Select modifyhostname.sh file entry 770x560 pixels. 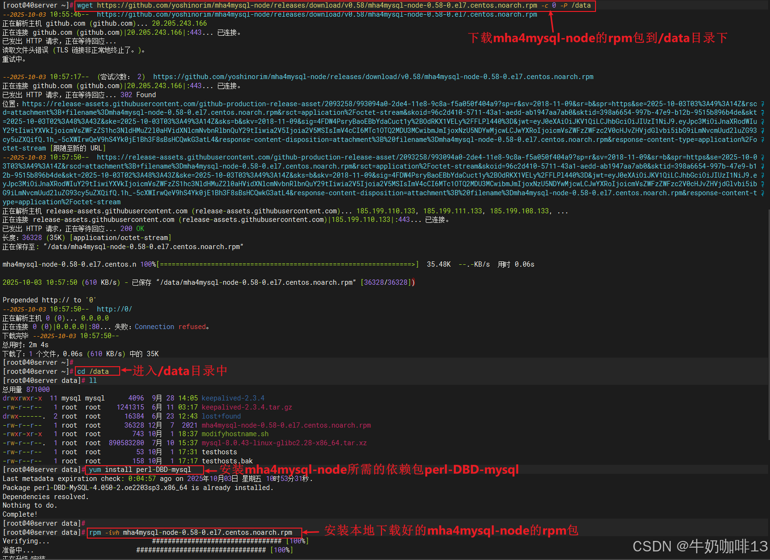click(x=235, y=434)
